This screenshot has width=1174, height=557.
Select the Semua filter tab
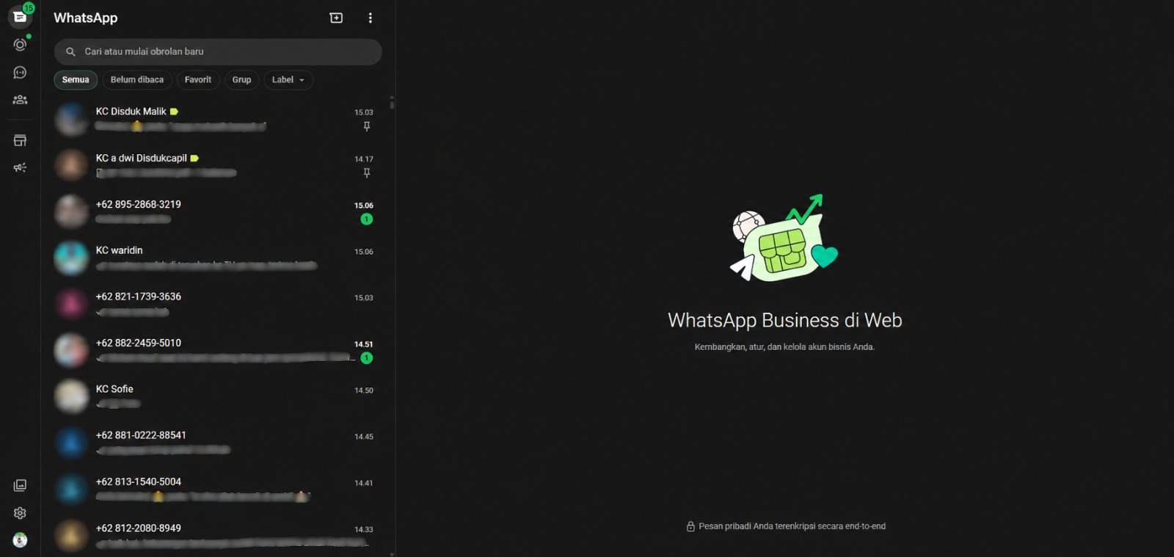(76, 80)
